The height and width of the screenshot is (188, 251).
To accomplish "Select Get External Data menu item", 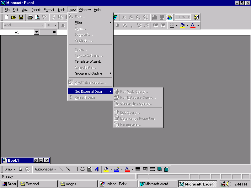I will pyautogui.click(x=90, y=91).
